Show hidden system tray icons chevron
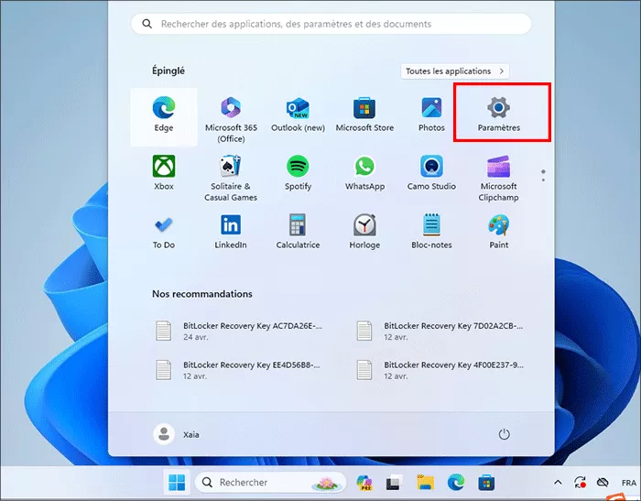Screen dimensions: 641x501 tap(558, 483)
